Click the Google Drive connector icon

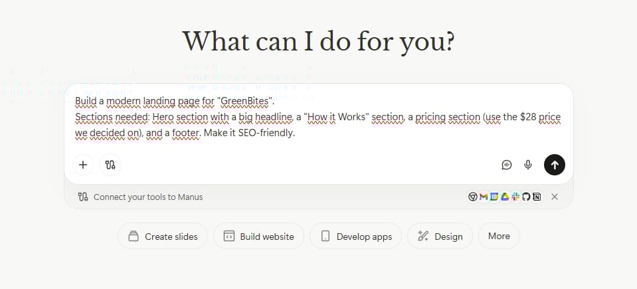click(x=505, y=197)
